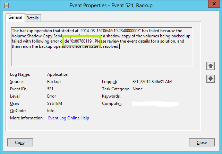Click the up arrow for previous event
Viewport: 222px width, 154px height.
click(x=210, y=66)
